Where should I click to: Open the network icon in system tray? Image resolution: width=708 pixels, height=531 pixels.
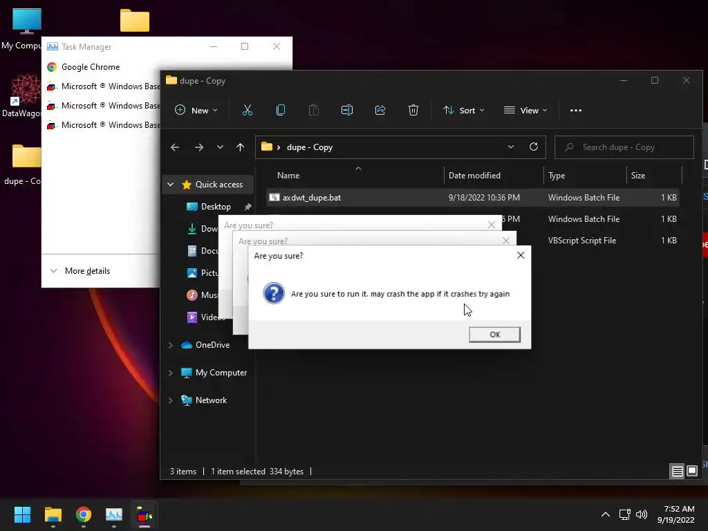click(x=624, y=514)
